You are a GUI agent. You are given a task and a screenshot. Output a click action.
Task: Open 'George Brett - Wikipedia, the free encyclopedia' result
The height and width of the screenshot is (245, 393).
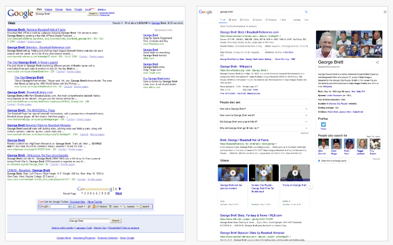(37, 155)
